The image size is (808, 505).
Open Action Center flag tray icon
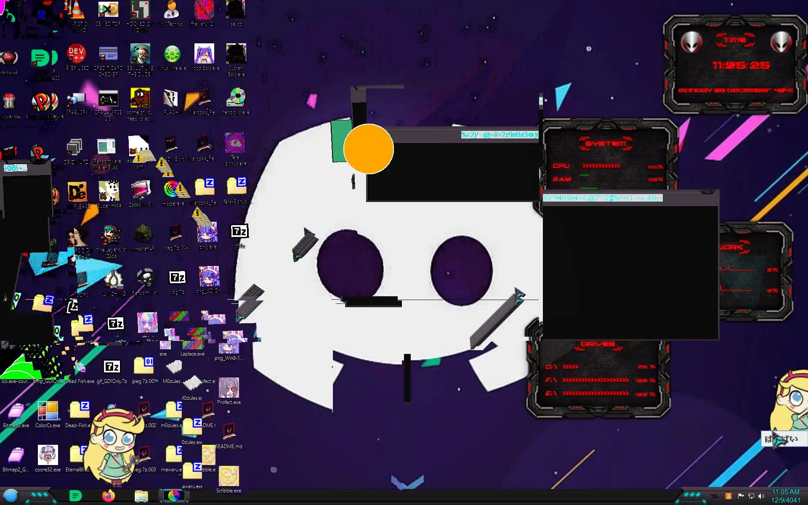click(x=741, y=496)
